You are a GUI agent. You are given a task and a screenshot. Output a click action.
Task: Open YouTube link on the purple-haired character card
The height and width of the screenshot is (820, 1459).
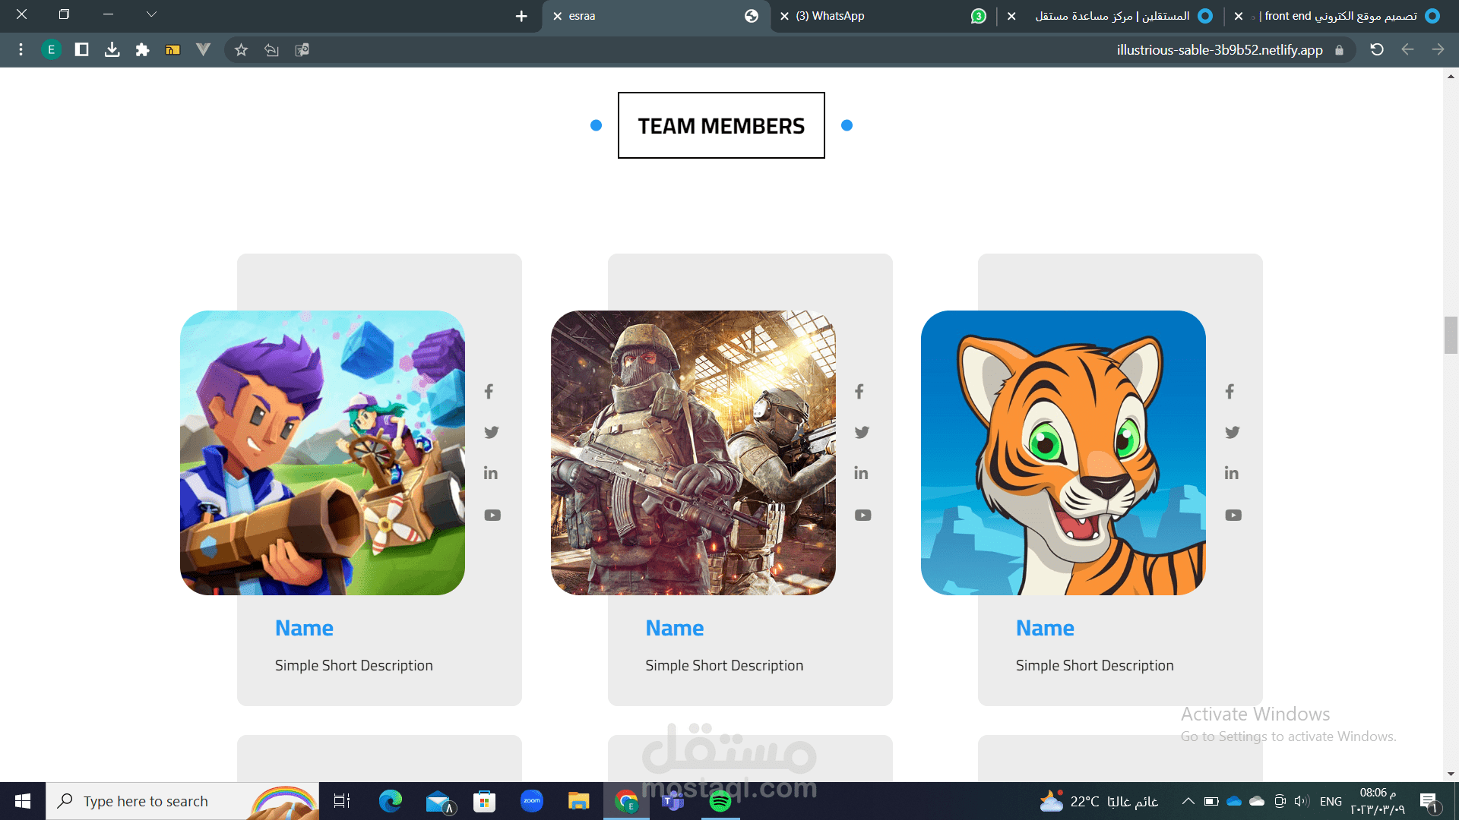pos(492,515)
